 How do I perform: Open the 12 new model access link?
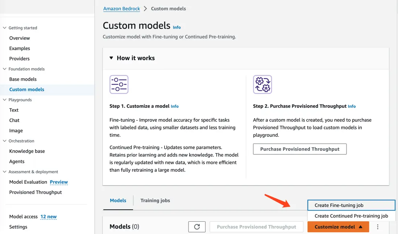coord(48,217)
